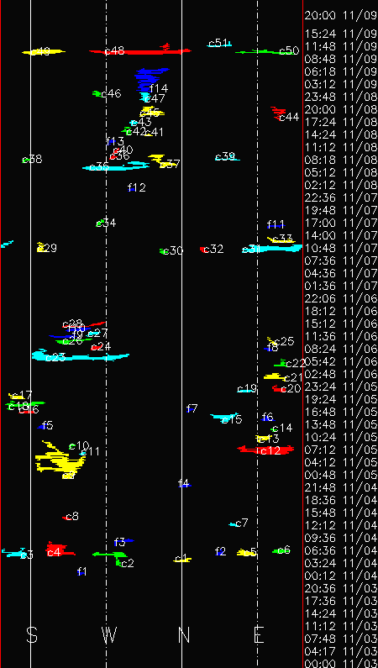Image resolution: width=378 pixels, height=668 pixels.
Task: Select the red c48 event bar
Action: pyautogui.click(x=140, y=50)
